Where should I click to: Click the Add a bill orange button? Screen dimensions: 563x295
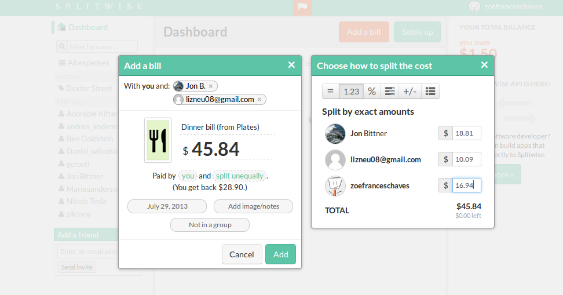364,32
